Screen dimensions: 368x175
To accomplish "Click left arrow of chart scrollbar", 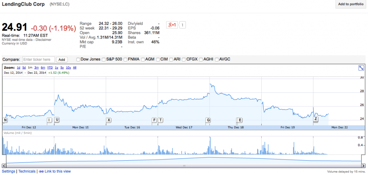I will [x=4, y=166].
